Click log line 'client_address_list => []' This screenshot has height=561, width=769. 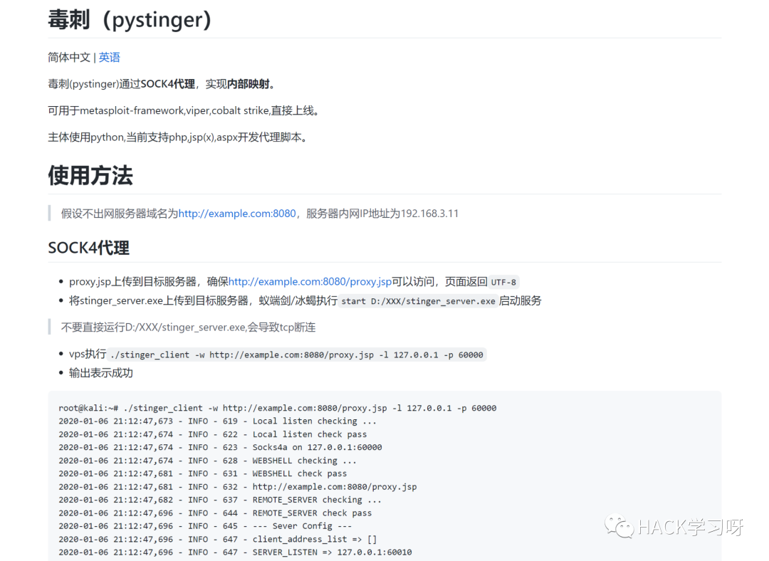[x=218, y=540]
